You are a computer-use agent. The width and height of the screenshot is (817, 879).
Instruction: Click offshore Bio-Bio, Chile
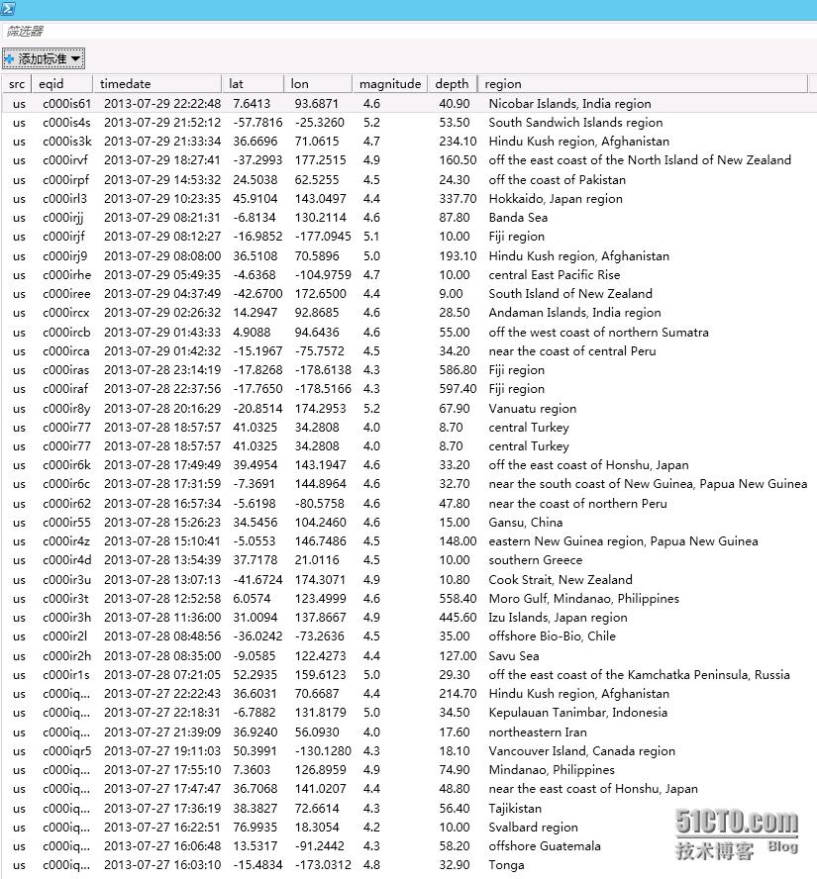pyautogui.click(x=552, y=636)
